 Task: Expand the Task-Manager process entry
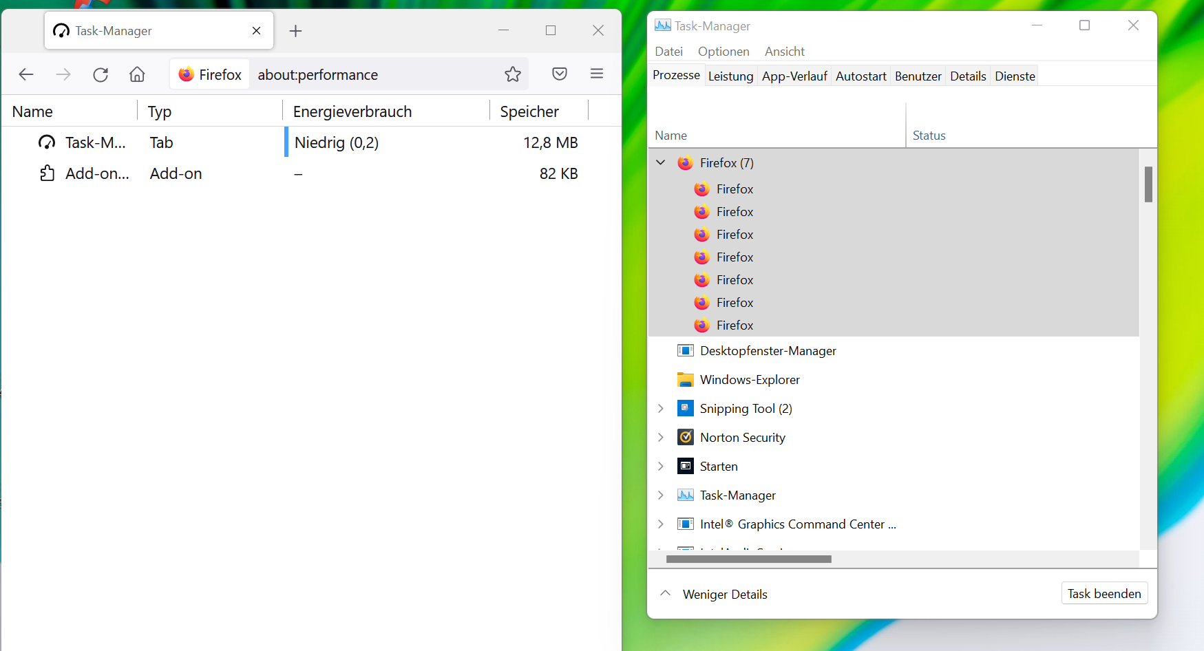[661, 495]
